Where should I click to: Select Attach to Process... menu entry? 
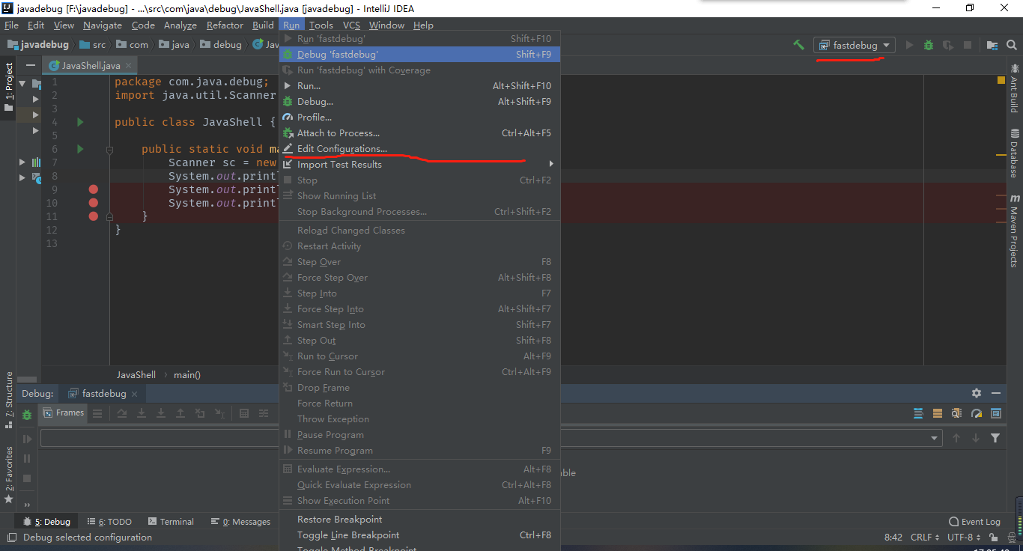click(x=419, y=133)
